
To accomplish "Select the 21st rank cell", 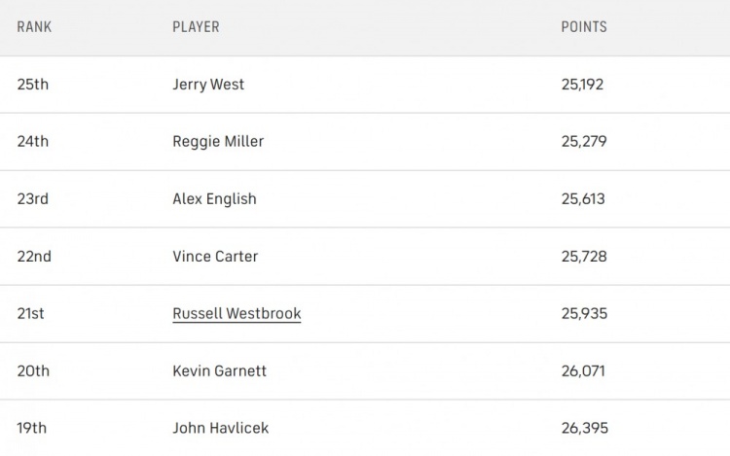I will tap(31, 313).
